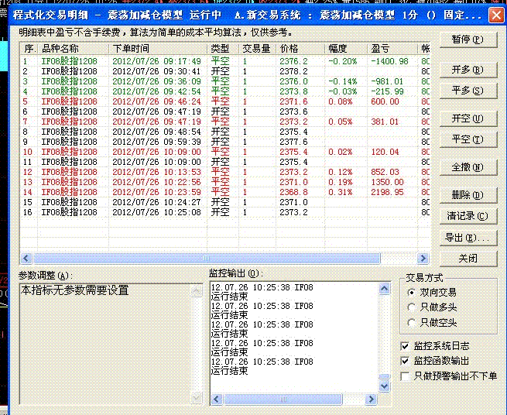507x415 pixels.
Task: Sort by the 序 column header
Action: (29, 49)
